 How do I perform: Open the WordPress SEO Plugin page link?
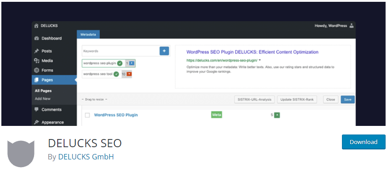pos(116,115)
